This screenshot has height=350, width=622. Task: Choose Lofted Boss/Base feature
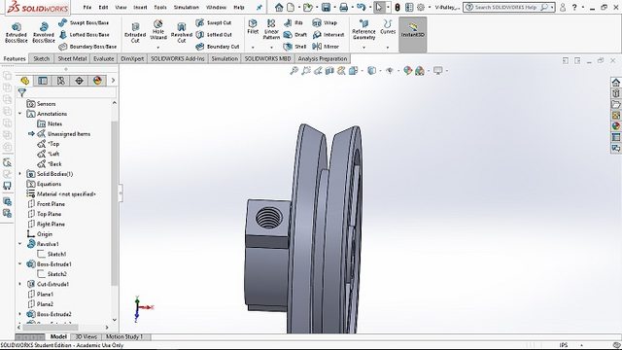(85, 35)
